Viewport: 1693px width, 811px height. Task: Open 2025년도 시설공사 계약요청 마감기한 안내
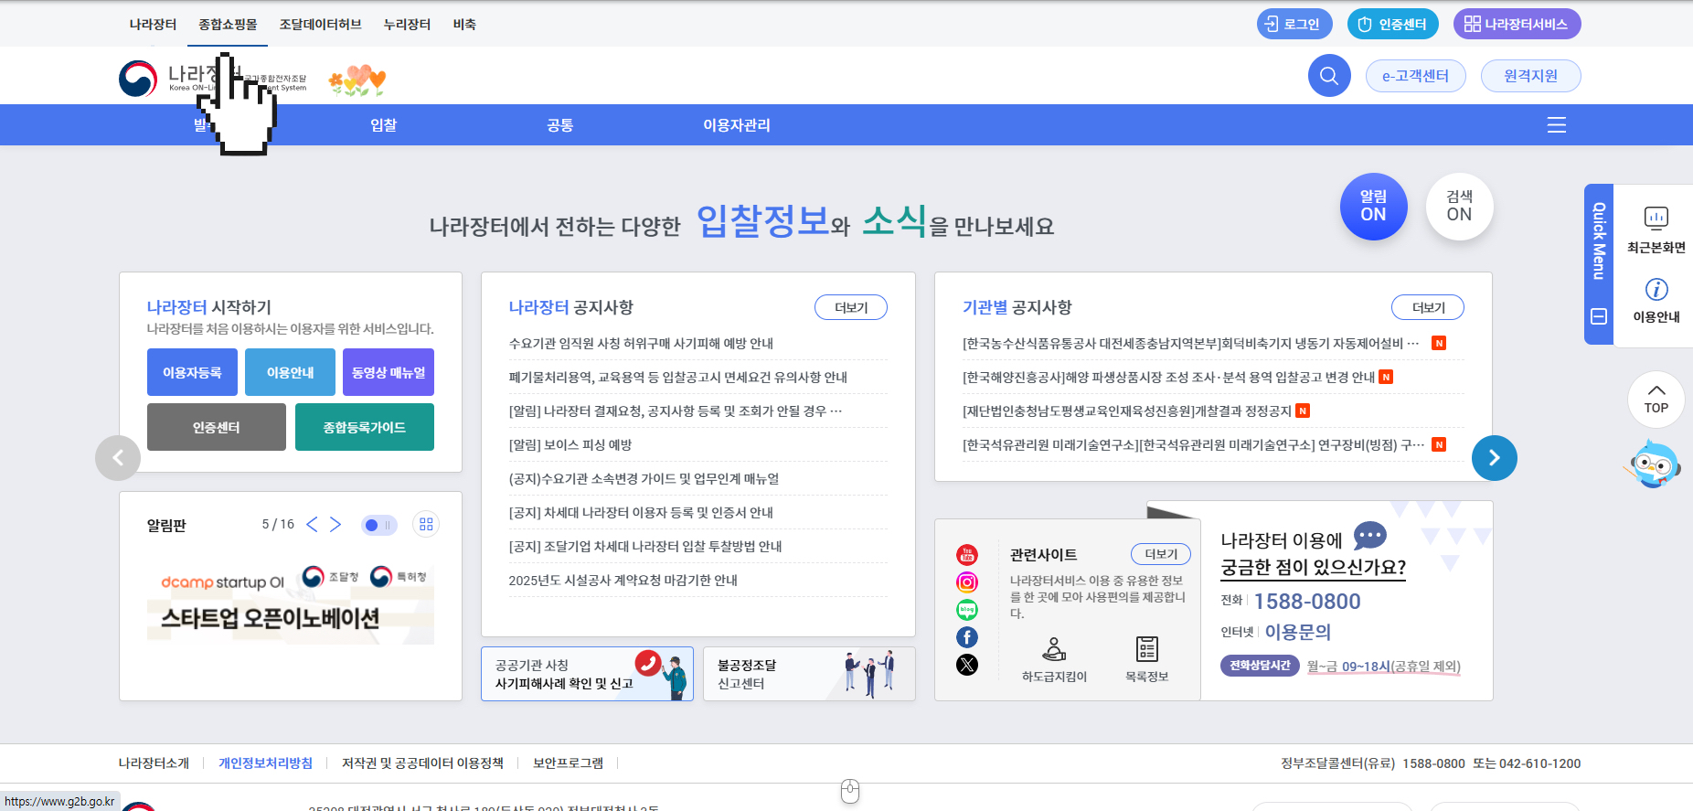pyautogui.click(x=623, y=581)
